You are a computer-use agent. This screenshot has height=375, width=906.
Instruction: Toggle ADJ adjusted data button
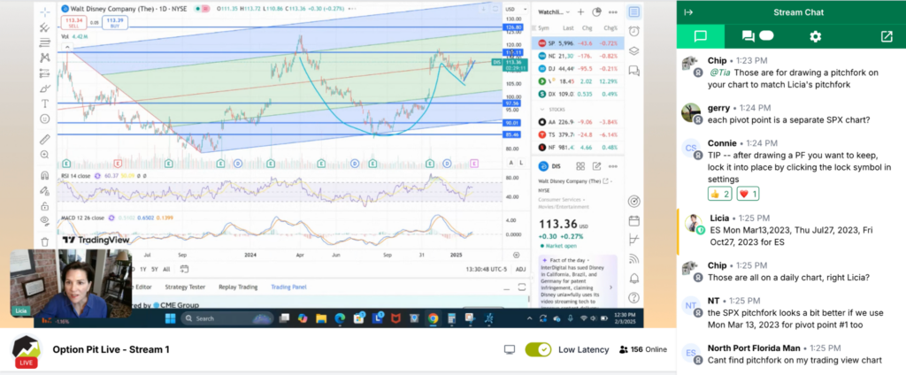(x=520, y=269)
